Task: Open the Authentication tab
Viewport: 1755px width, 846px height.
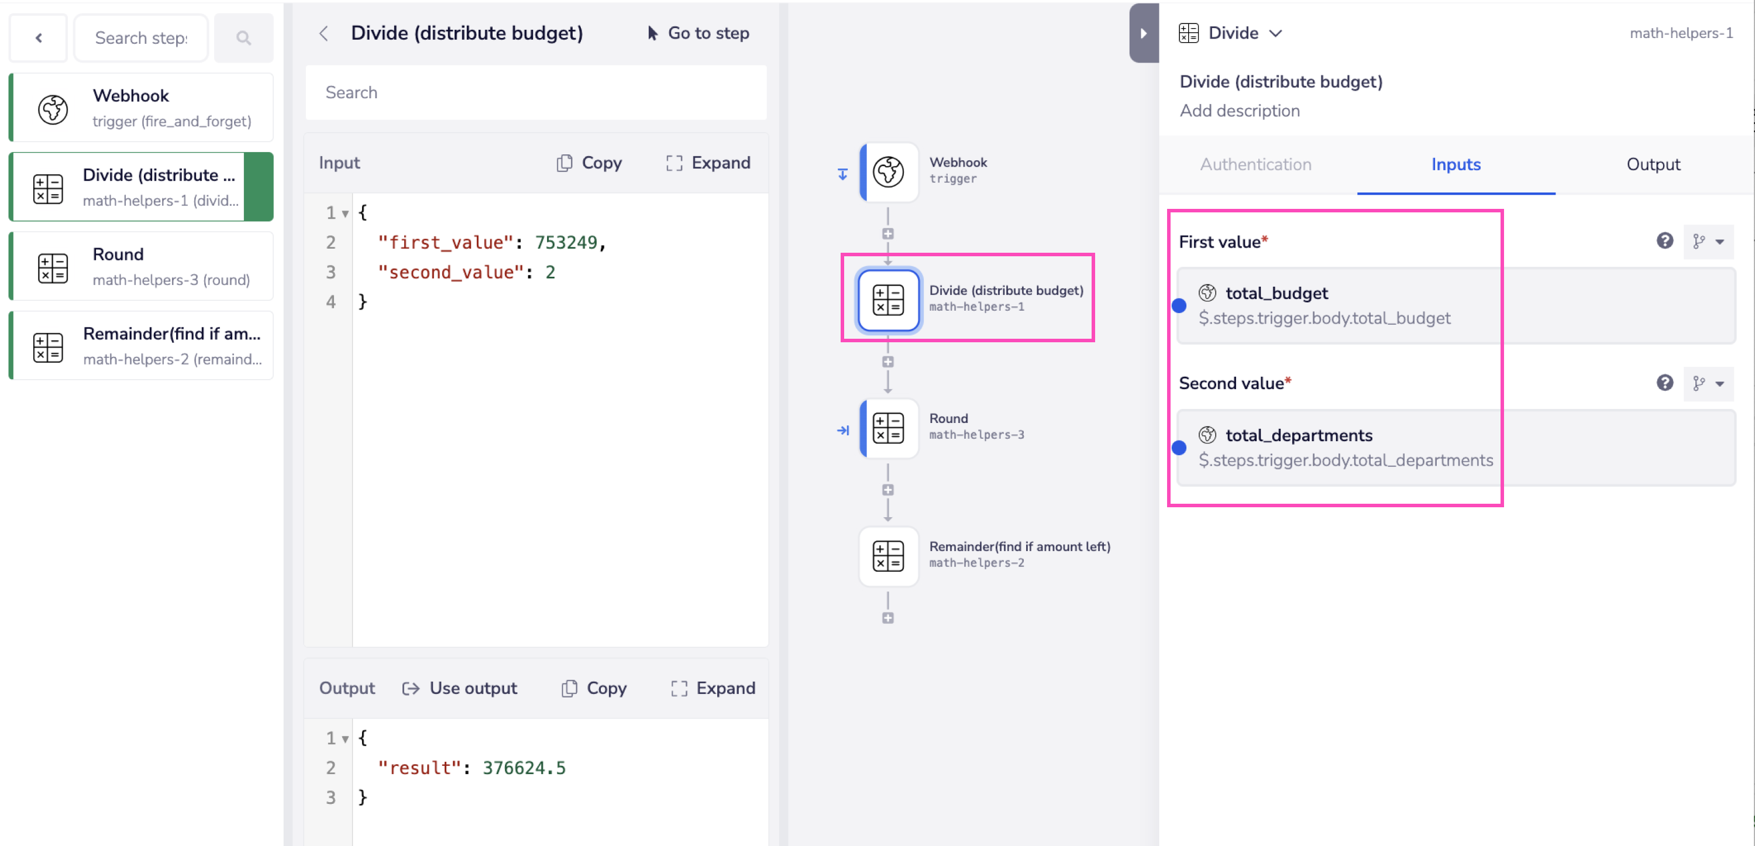Action: point(1255,164)
